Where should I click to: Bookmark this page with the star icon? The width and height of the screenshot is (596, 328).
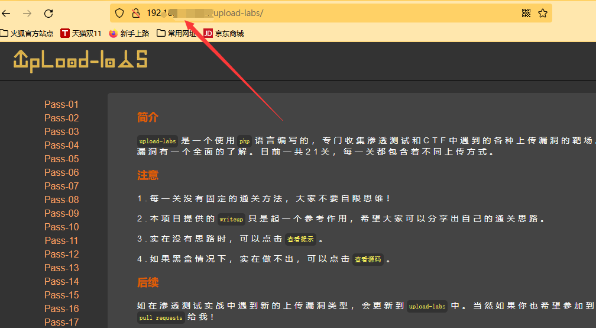(542, 13)
